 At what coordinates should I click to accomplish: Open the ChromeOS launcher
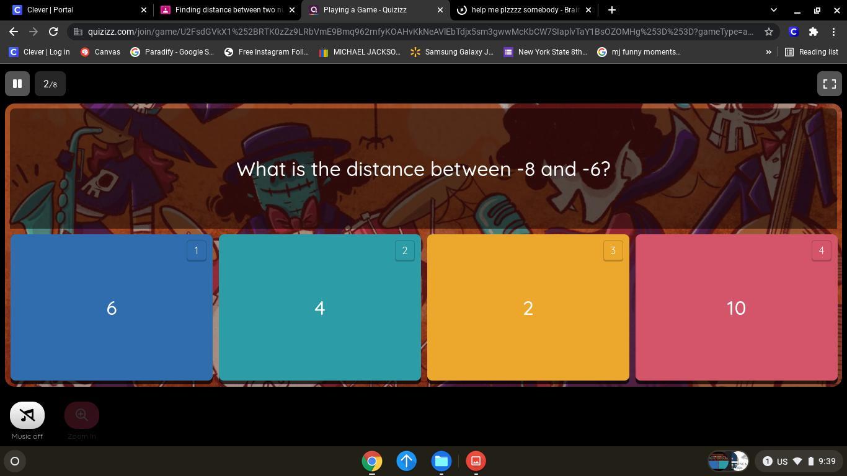(x=15, y=461)
